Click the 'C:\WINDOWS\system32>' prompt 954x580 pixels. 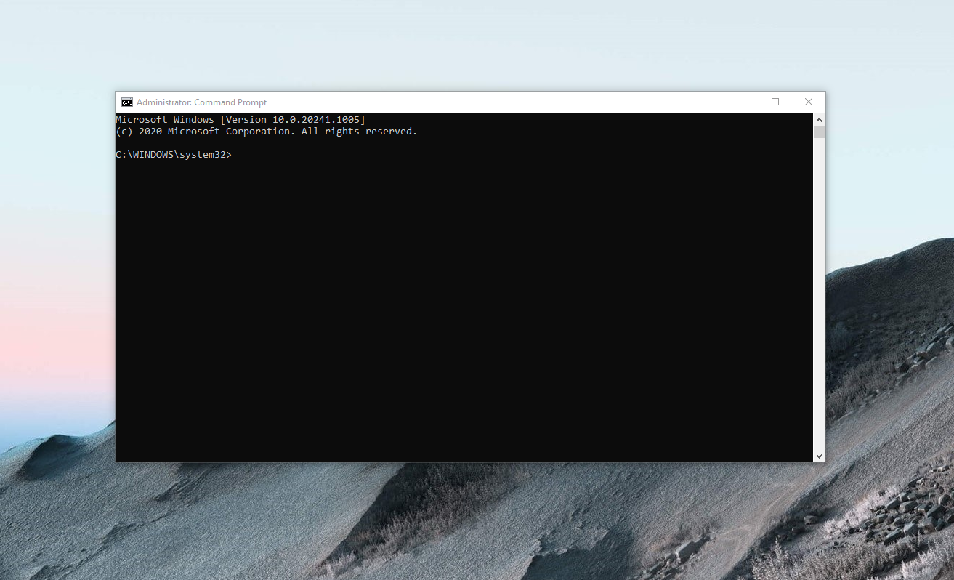pos(174,155)
